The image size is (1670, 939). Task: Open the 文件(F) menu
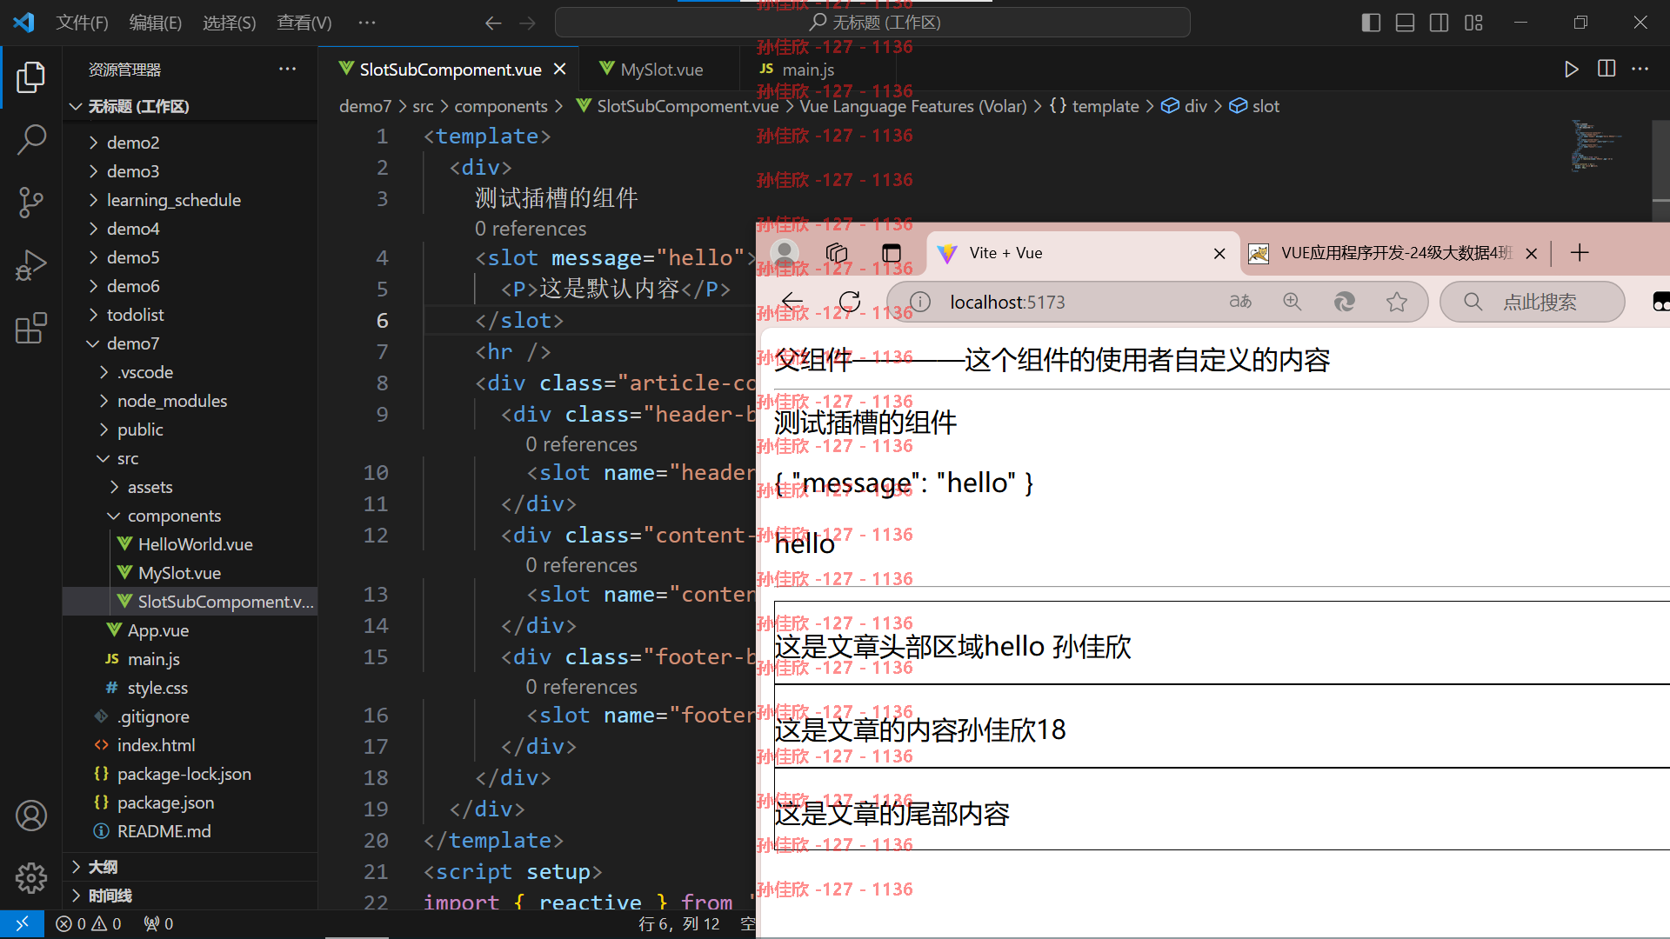tap(82, 23)
